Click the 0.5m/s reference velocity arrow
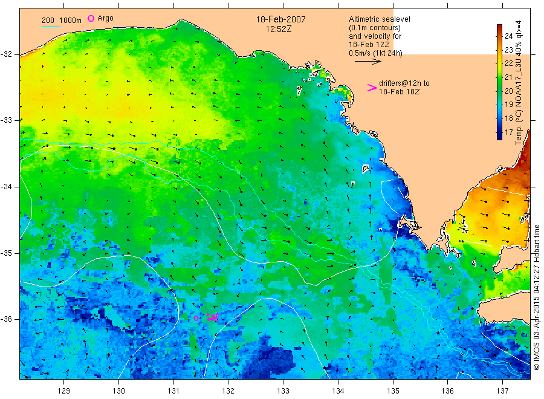The height and width of the screenshot is (399, 544). click(x=368, y=62)
